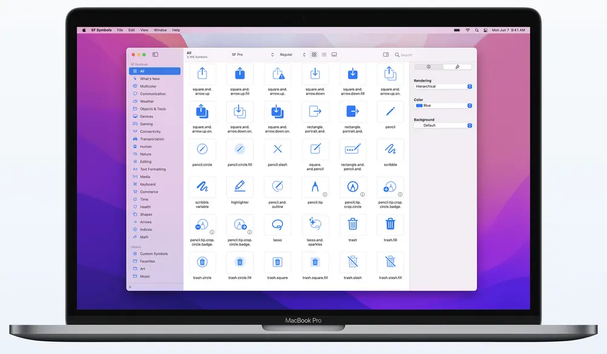Switch to grid view
Screen dimensions: 607x354
tap(314, 55)
